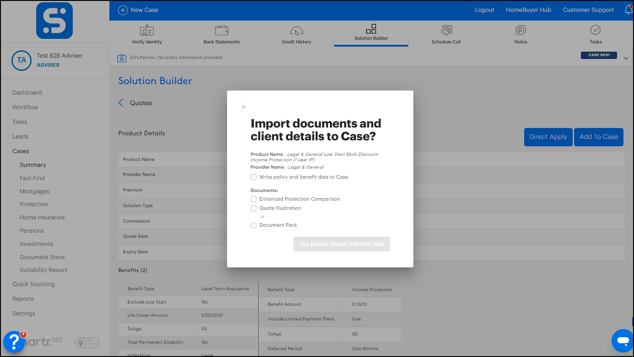The width and height of the screenshot is (634, 357).
Task: Click the notifications bell icon
Action: point(629,10)
